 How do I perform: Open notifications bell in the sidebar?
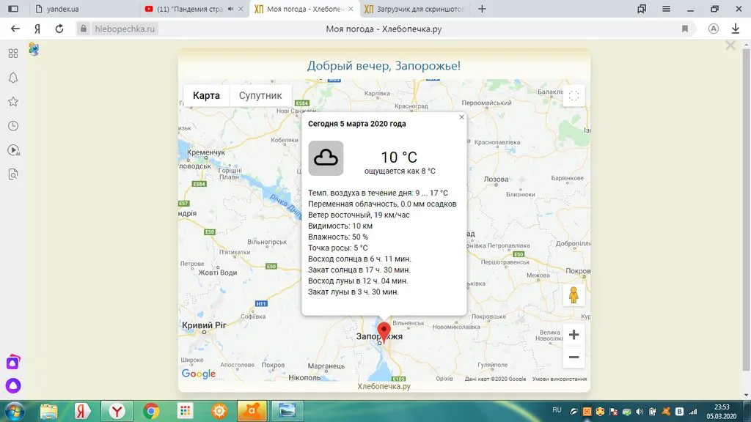point(12,78)
